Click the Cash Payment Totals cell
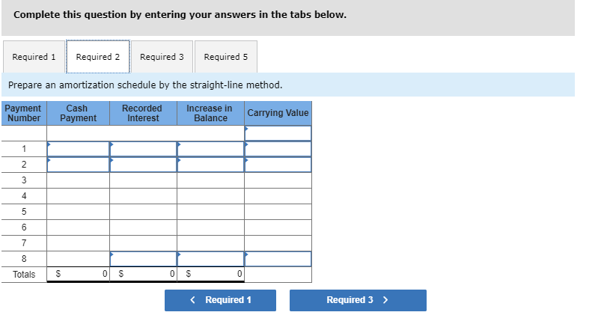Screen dimensions: 610x330 pos(78,275)
